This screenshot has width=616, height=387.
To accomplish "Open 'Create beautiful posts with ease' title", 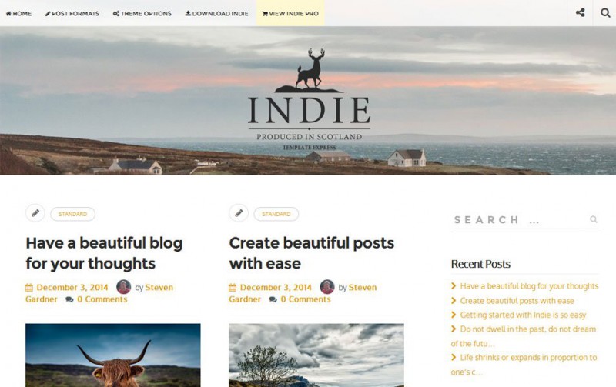I will (312, 253).
